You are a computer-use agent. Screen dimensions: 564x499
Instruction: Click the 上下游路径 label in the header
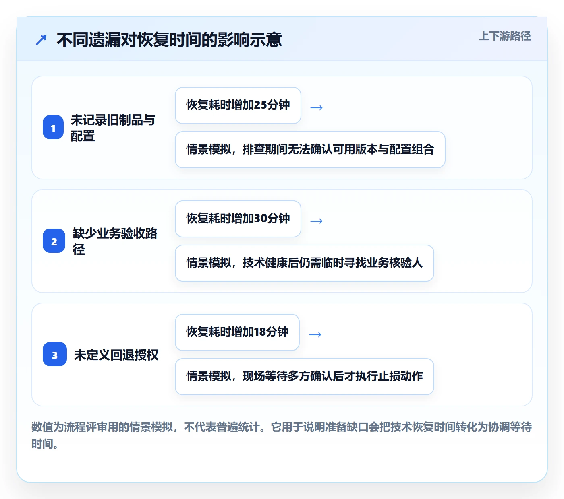(x=505, y=36)
